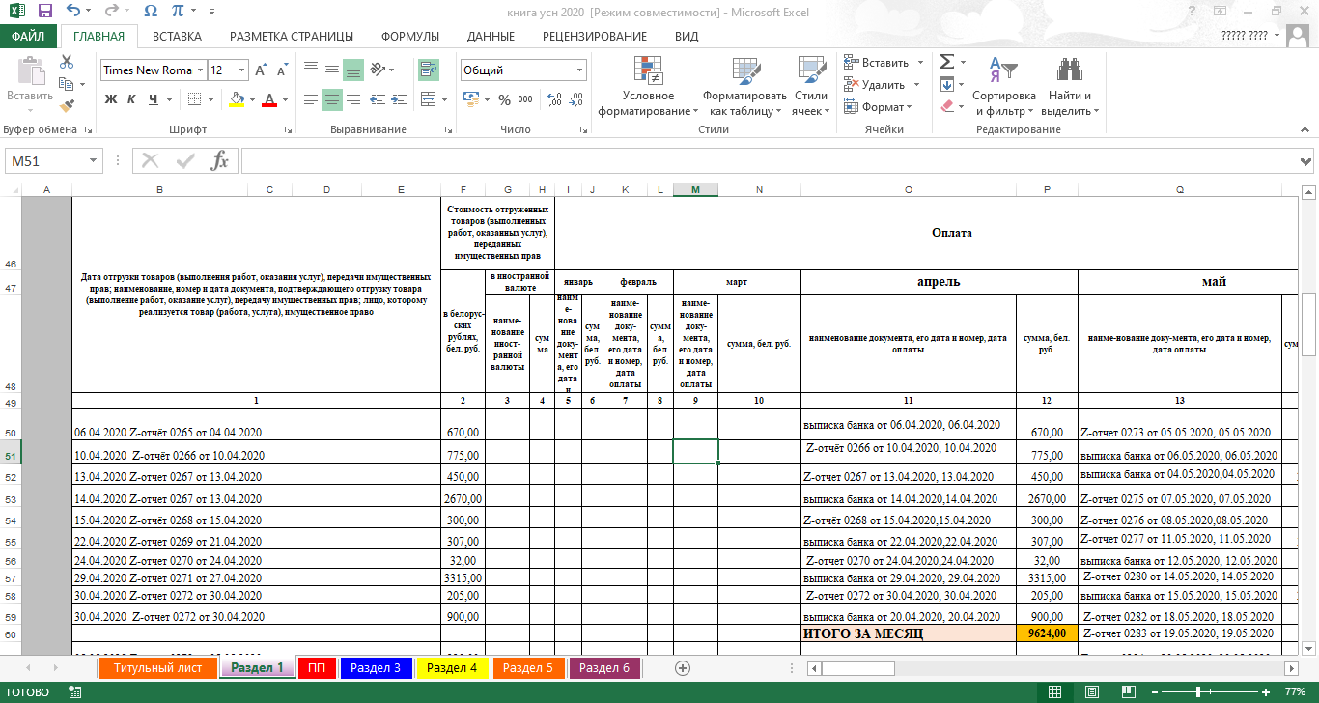The width and height of the screenshot is (1319, 703).
Task: Select the highlighted total cell 9624,00
Action: (x=1047, y=633)
